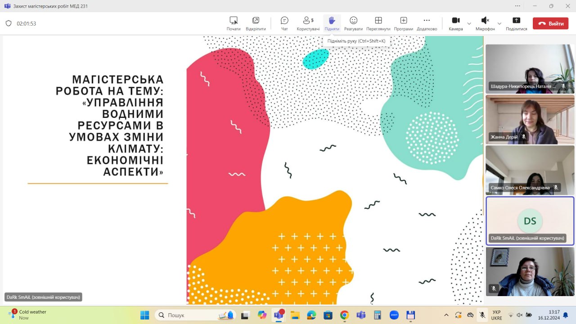576x324 pixels.
Task: Select Самко Олеся Олександрівна video tile
Action: click(x=530, y=170)
